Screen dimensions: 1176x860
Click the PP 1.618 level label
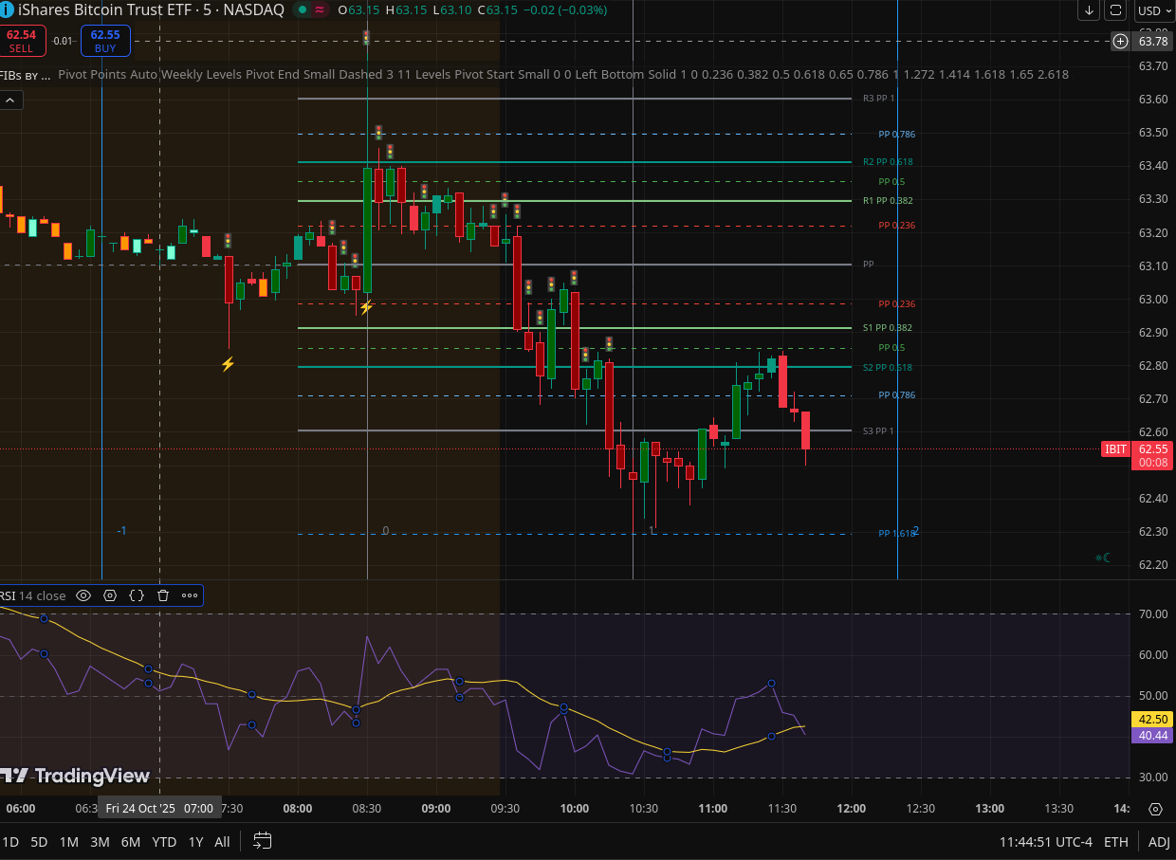[x=896, y=534]
